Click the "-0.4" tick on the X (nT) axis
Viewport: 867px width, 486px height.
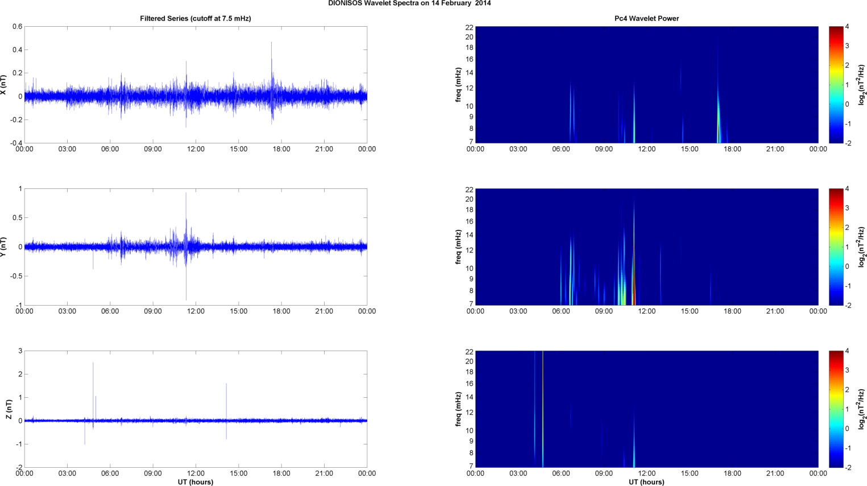15,143
